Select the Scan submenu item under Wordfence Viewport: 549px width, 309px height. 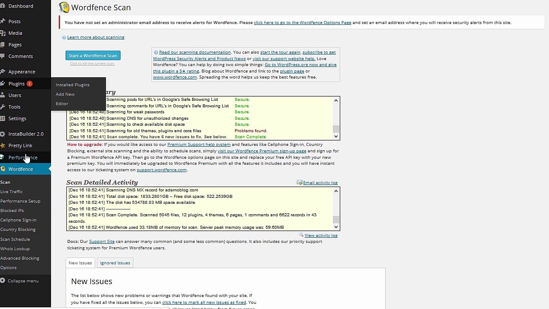pyautogui.click(x=5, y=182)
